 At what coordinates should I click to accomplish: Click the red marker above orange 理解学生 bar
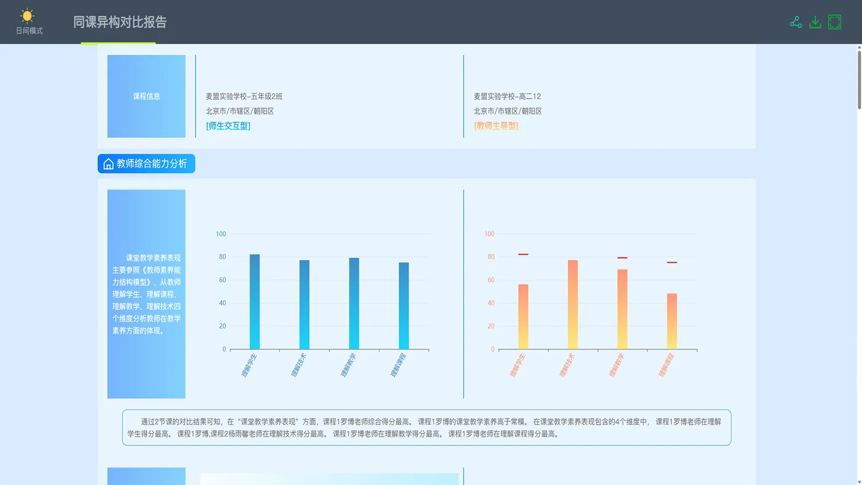523,254
